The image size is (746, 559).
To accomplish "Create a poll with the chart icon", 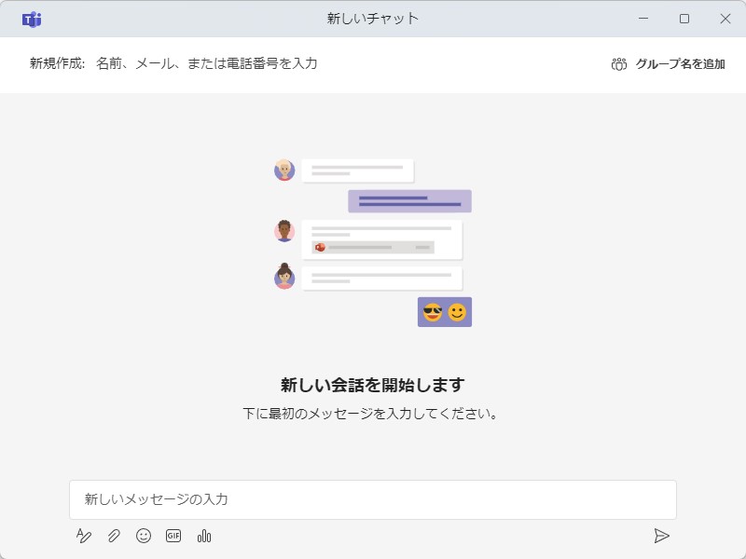I will 203,537.
